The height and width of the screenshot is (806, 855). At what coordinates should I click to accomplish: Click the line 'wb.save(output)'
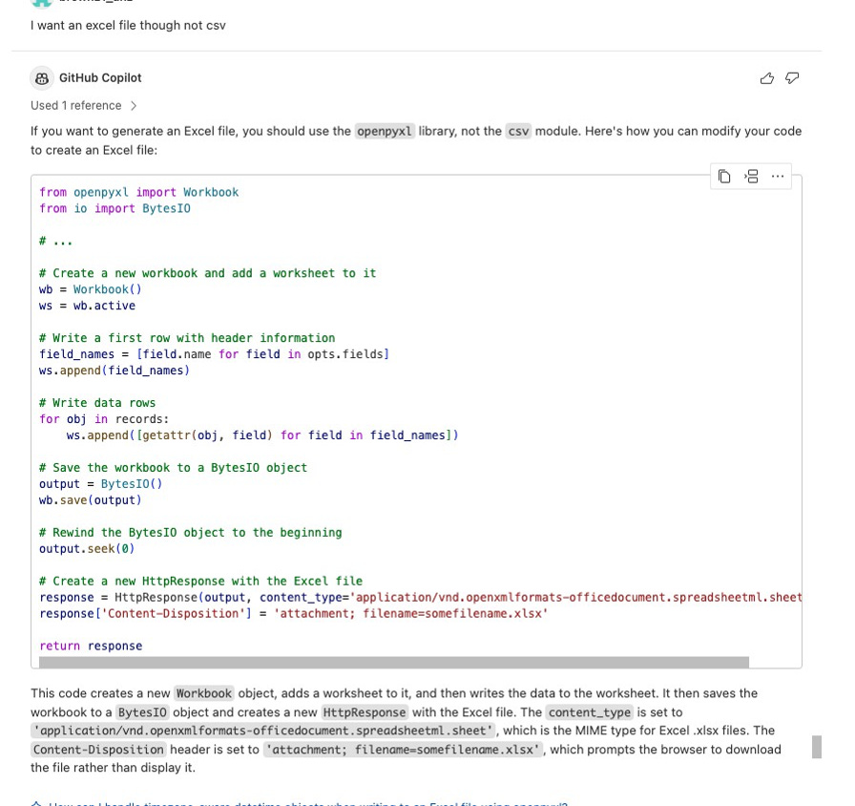click(x=90, y=499)
